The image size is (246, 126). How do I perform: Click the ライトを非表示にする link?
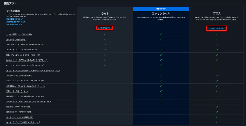(14, 25)
